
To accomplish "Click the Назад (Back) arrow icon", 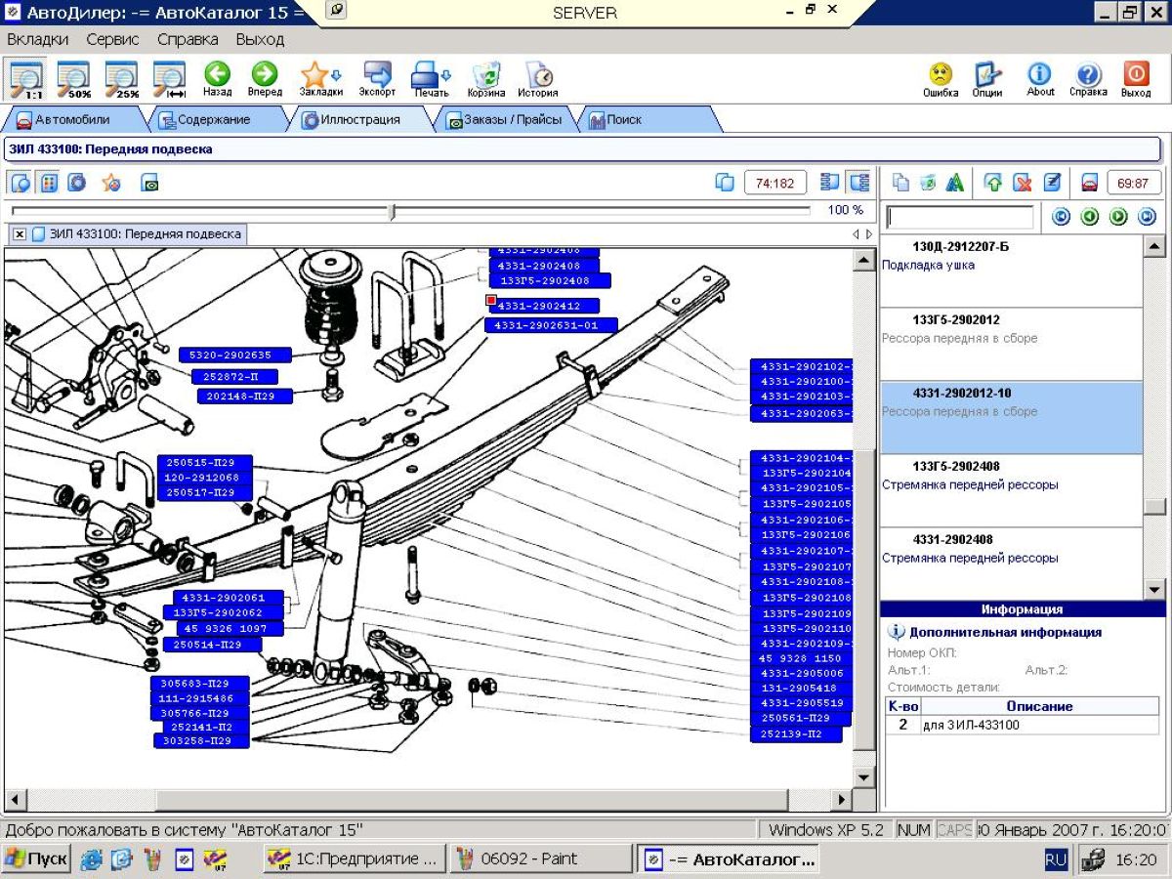I will coord(217,77).
